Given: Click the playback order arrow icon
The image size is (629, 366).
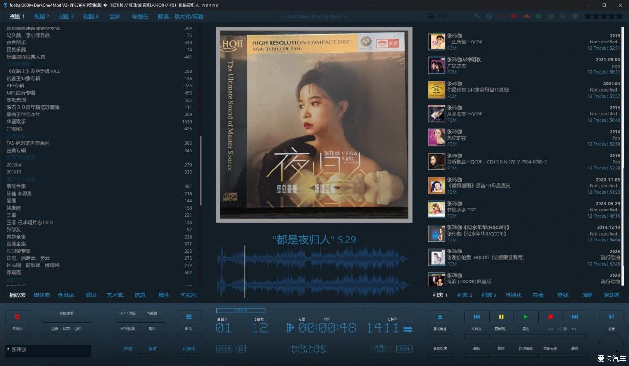Looking at the screenshot, I should [408, 329].
